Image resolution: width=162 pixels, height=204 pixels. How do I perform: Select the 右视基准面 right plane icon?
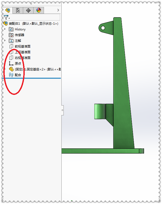click(11, 58)
